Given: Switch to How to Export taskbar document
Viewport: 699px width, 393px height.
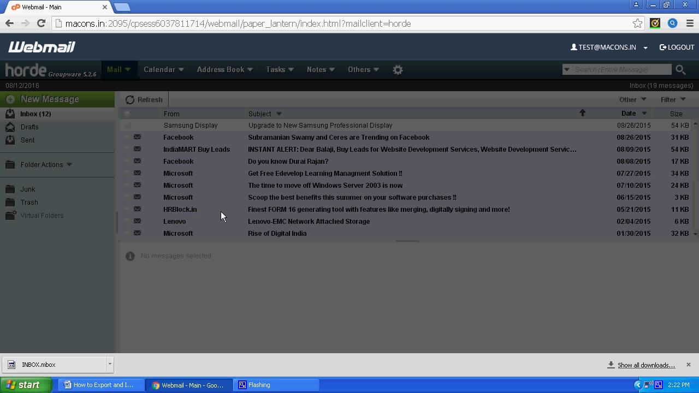Looking at the screenshot, I should pos(102,385).
